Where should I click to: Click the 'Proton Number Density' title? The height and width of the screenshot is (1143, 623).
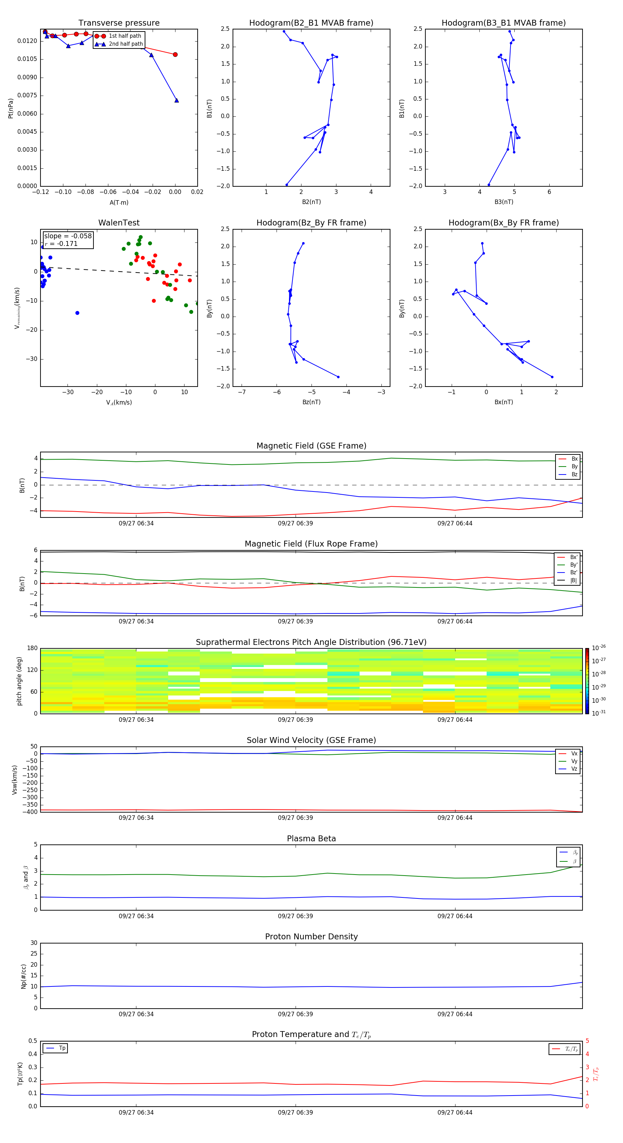(311, 937)
